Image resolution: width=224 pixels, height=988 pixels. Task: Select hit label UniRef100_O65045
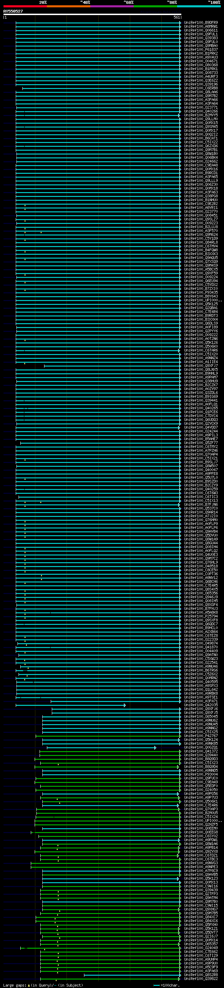pos(201,716)
